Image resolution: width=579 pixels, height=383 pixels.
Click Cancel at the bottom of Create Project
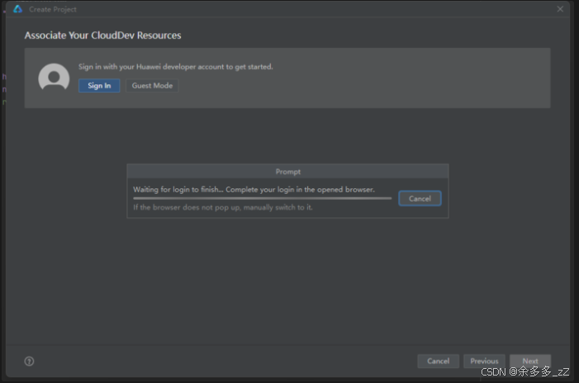pos(439,362)
